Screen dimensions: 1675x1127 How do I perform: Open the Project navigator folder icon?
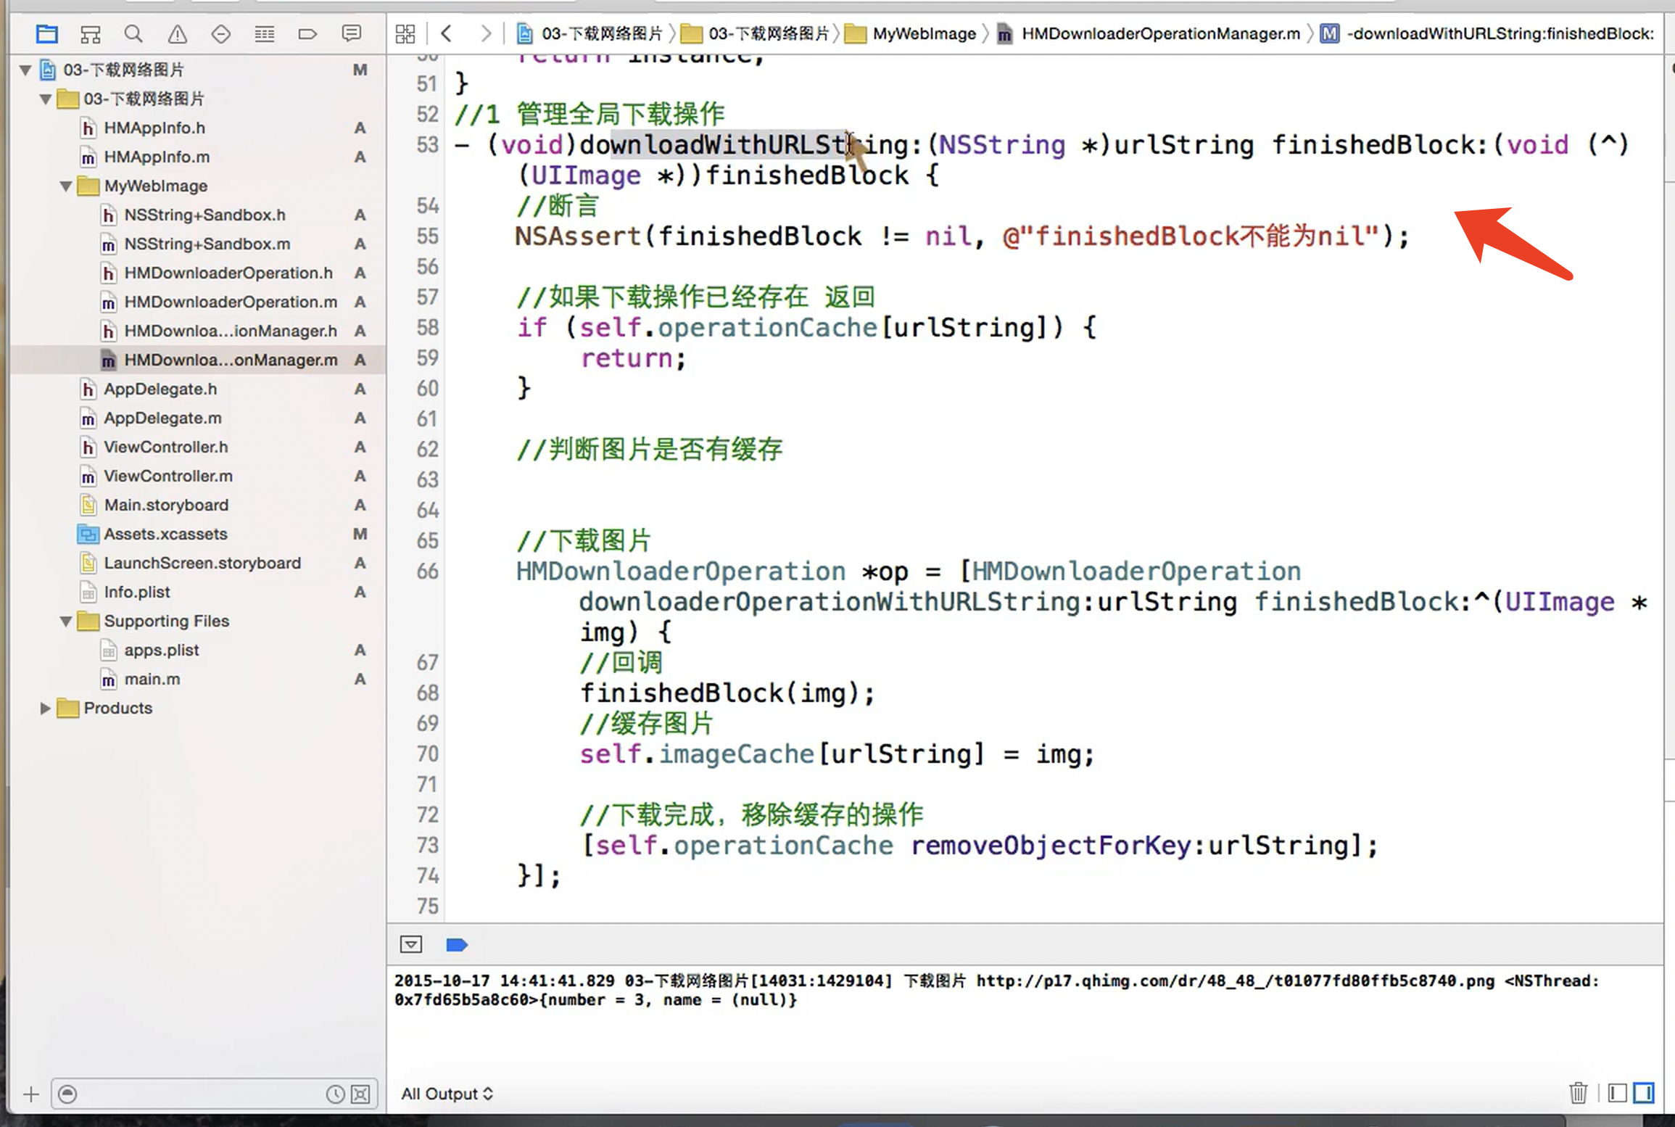click(47, 33)
